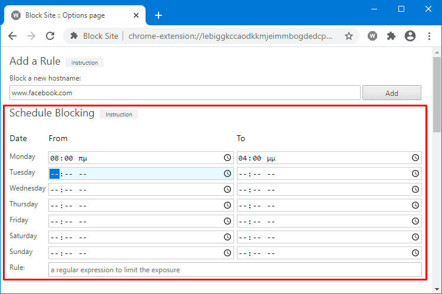Open Thursday To time picker clock
442x294 pixels.
(415, 205)
